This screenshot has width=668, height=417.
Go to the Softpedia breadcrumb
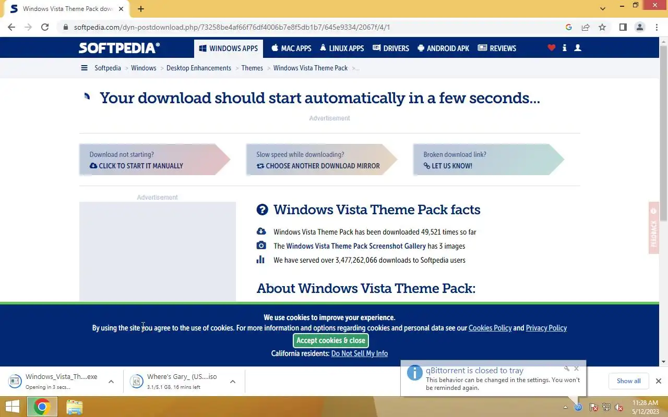pos(108,68)
